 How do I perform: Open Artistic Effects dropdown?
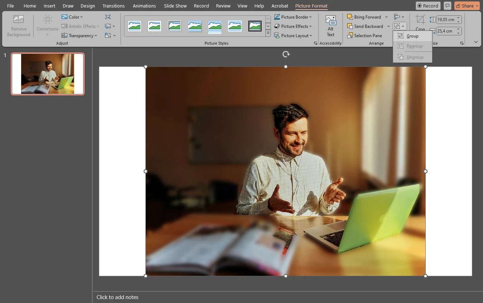click(80, 26)
